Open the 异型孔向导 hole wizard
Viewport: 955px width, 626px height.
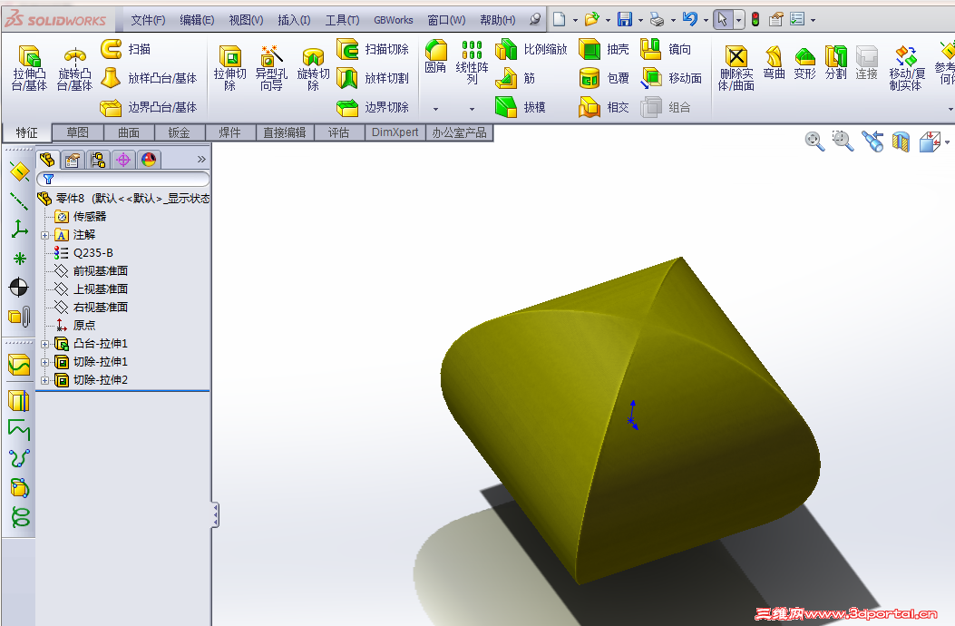pos(271,68)
